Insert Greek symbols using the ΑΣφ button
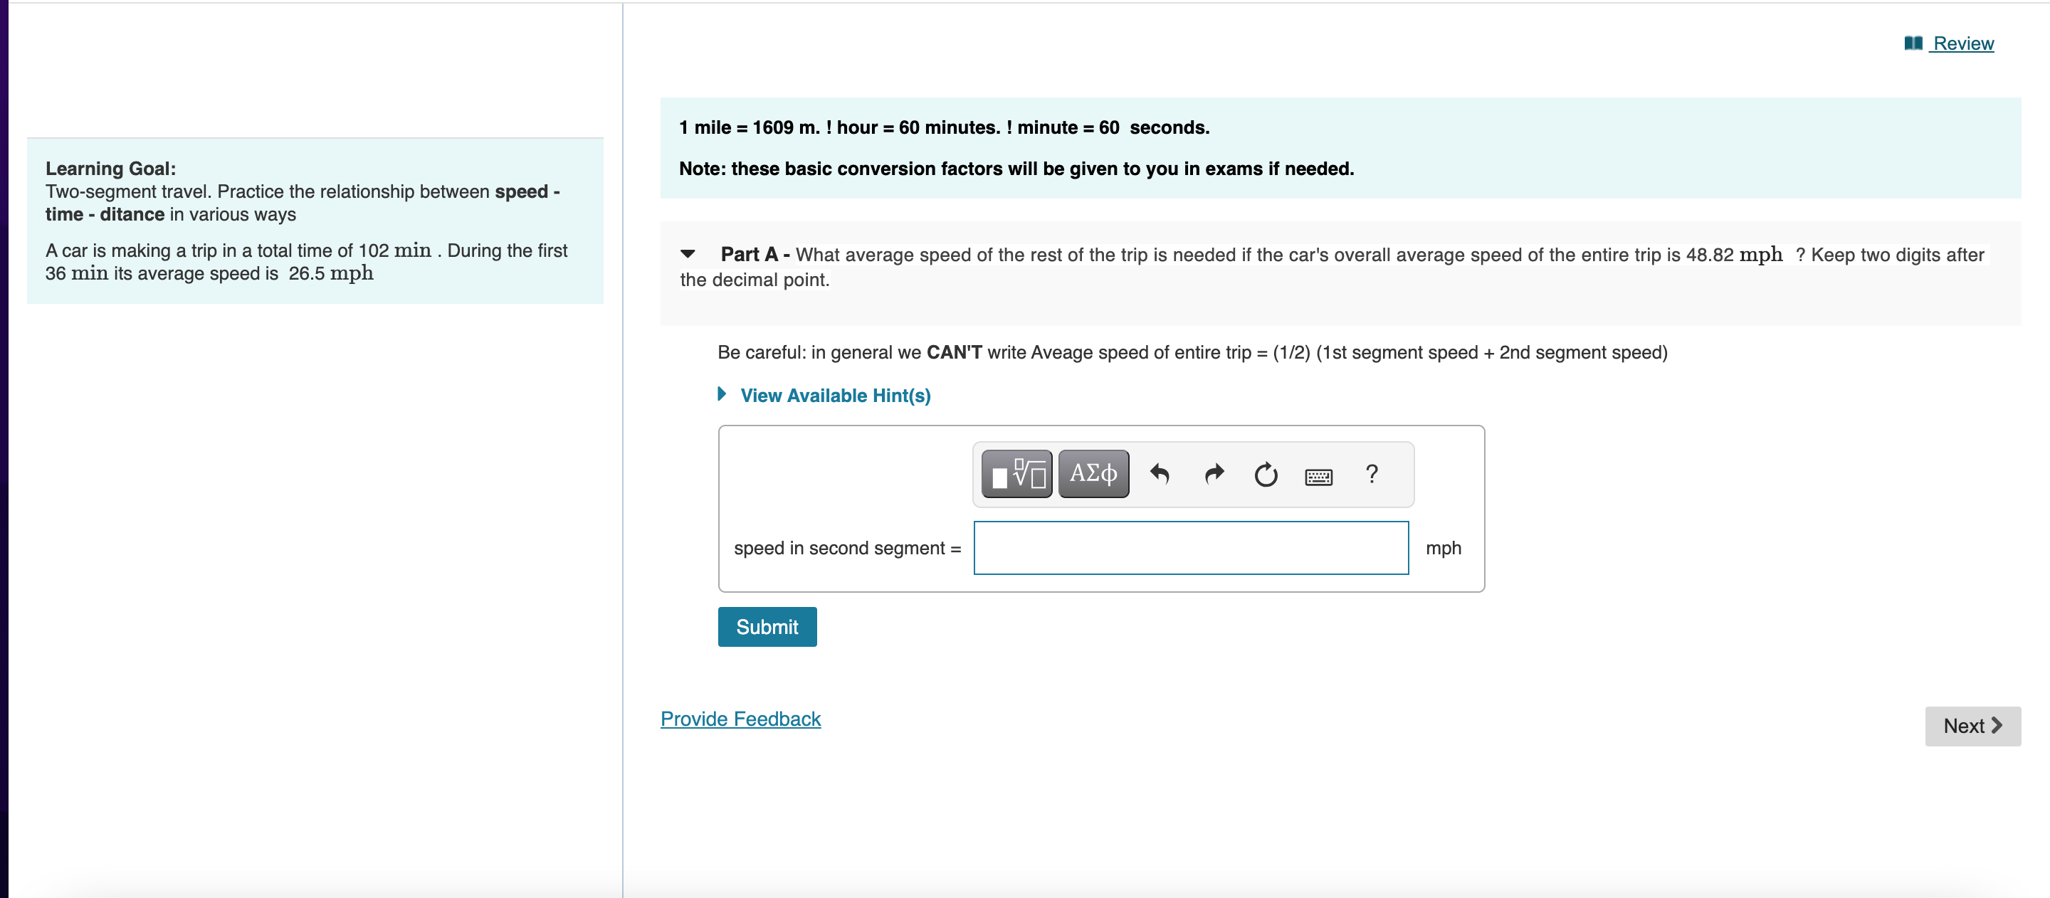 [1093, 473]
